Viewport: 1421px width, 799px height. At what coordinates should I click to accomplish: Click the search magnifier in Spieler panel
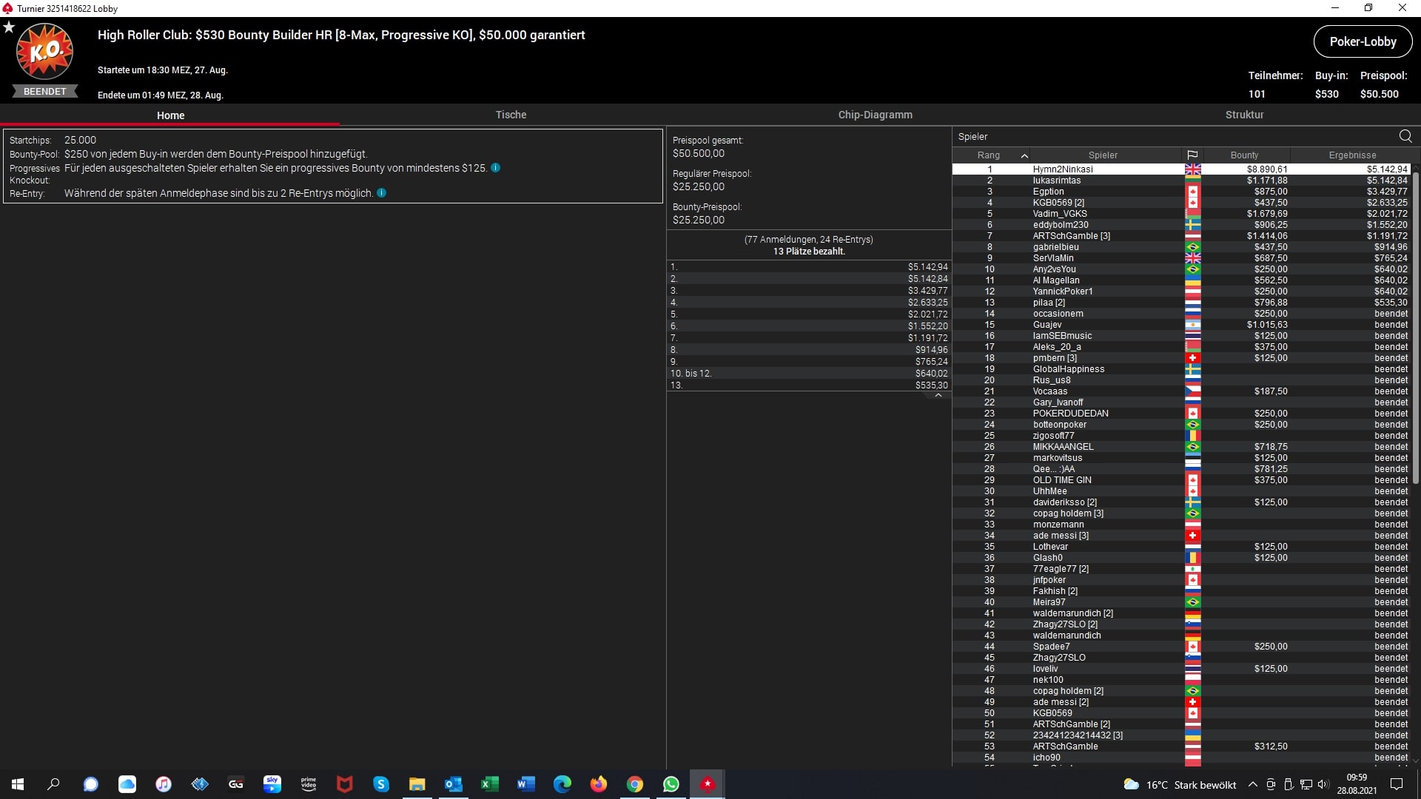click(x=1405, y=136)
